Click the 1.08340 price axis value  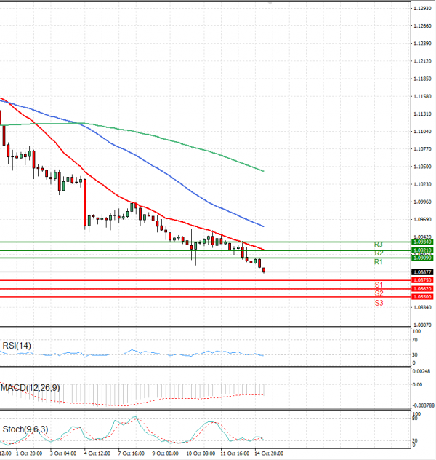click(x=422, y=307)
